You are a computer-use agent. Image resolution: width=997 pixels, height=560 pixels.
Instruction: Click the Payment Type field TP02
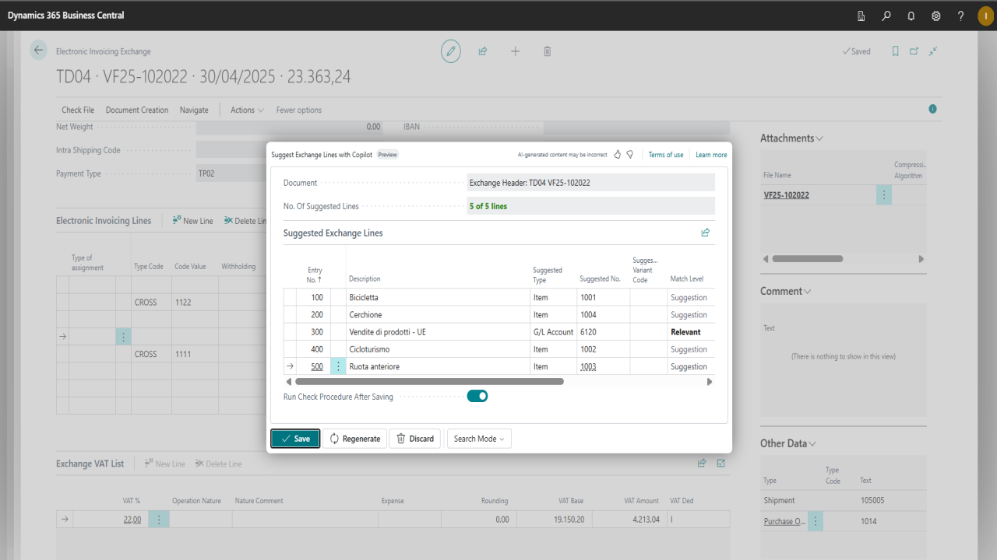click(x=230, y=173)
